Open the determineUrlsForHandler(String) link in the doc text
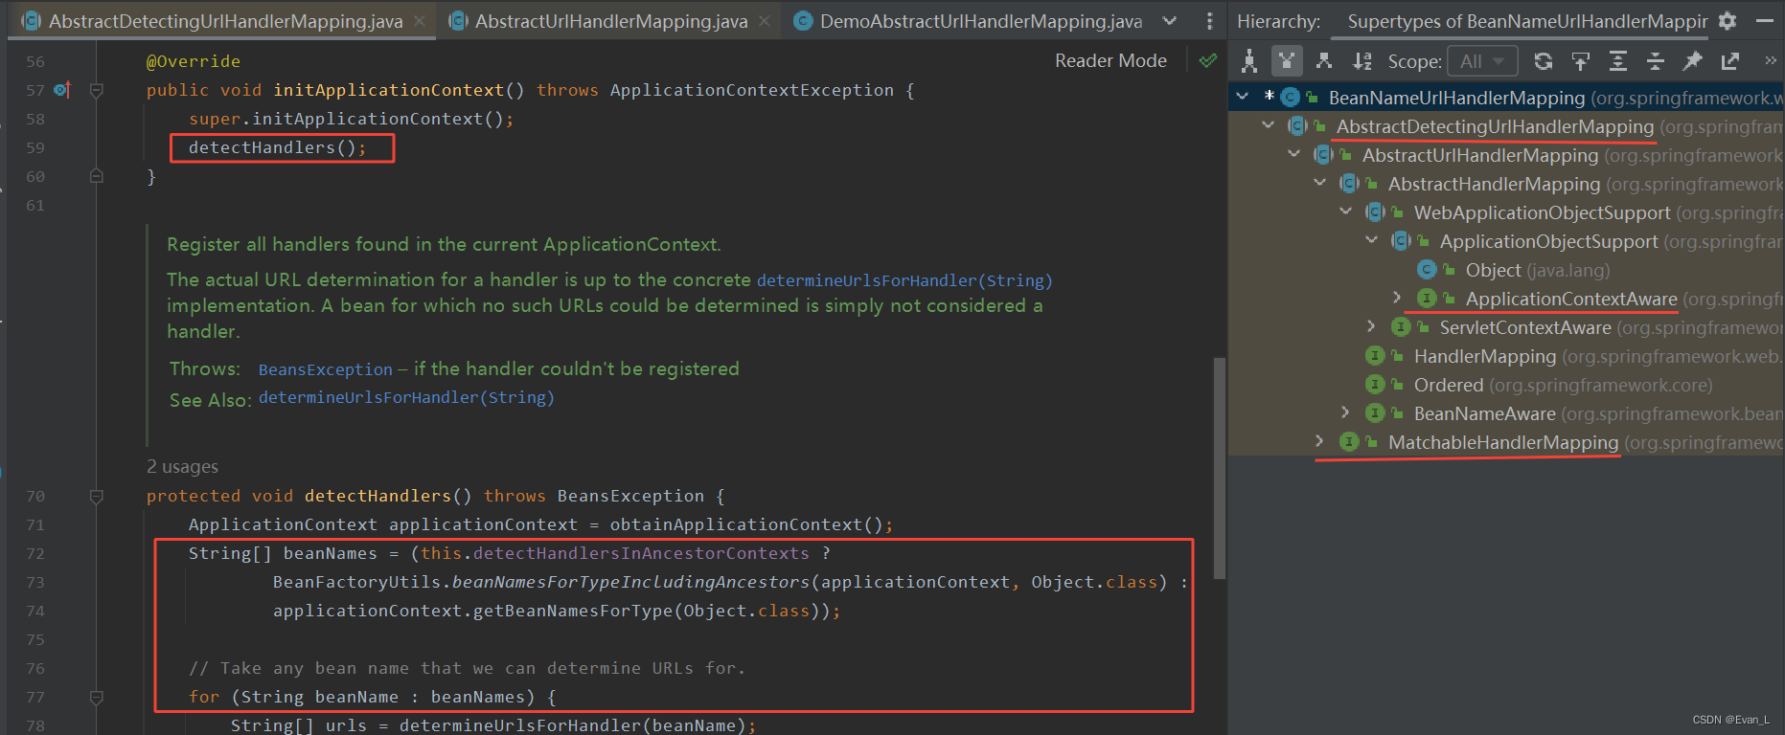 [x=904, y=280]
